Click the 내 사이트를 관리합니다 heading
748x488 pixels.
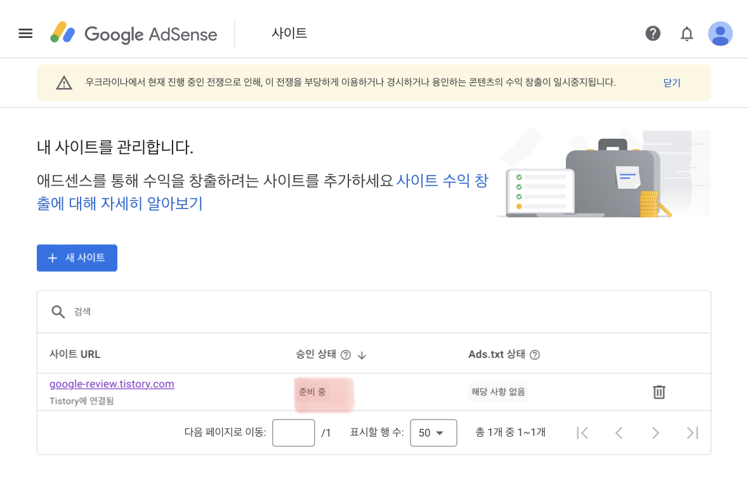pyautogui.click(x=115, y=147)
